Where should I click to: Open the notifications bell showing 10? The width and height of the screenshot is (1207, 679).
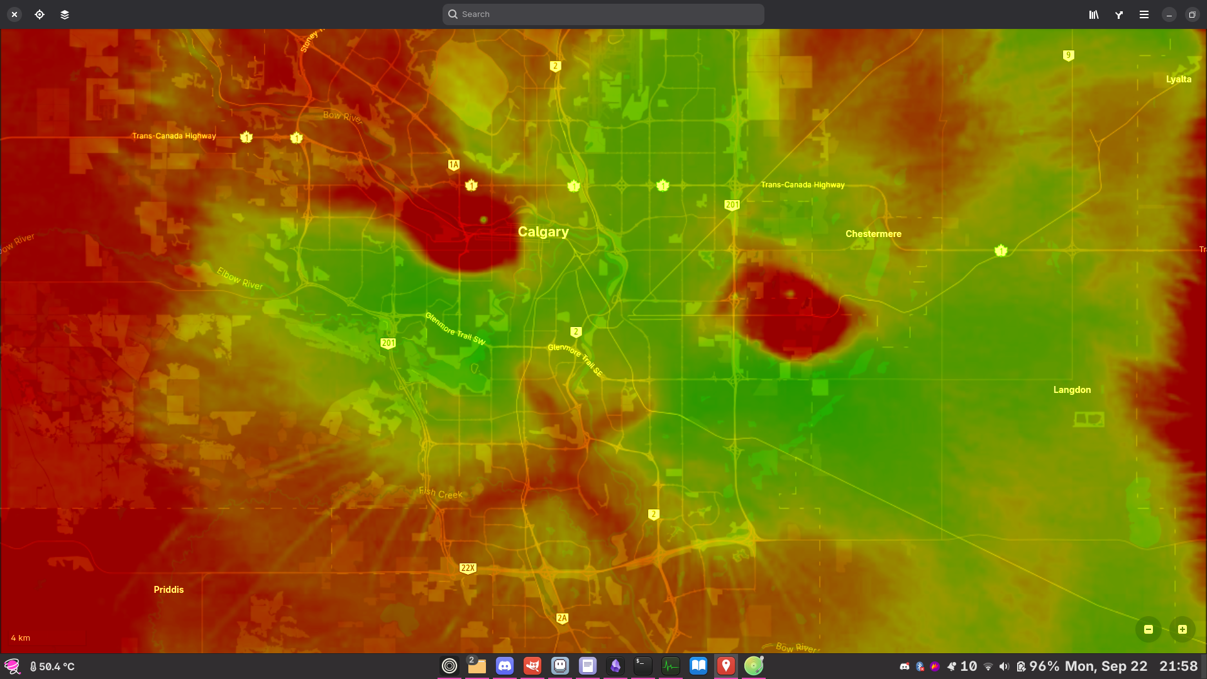click(962, 666)
